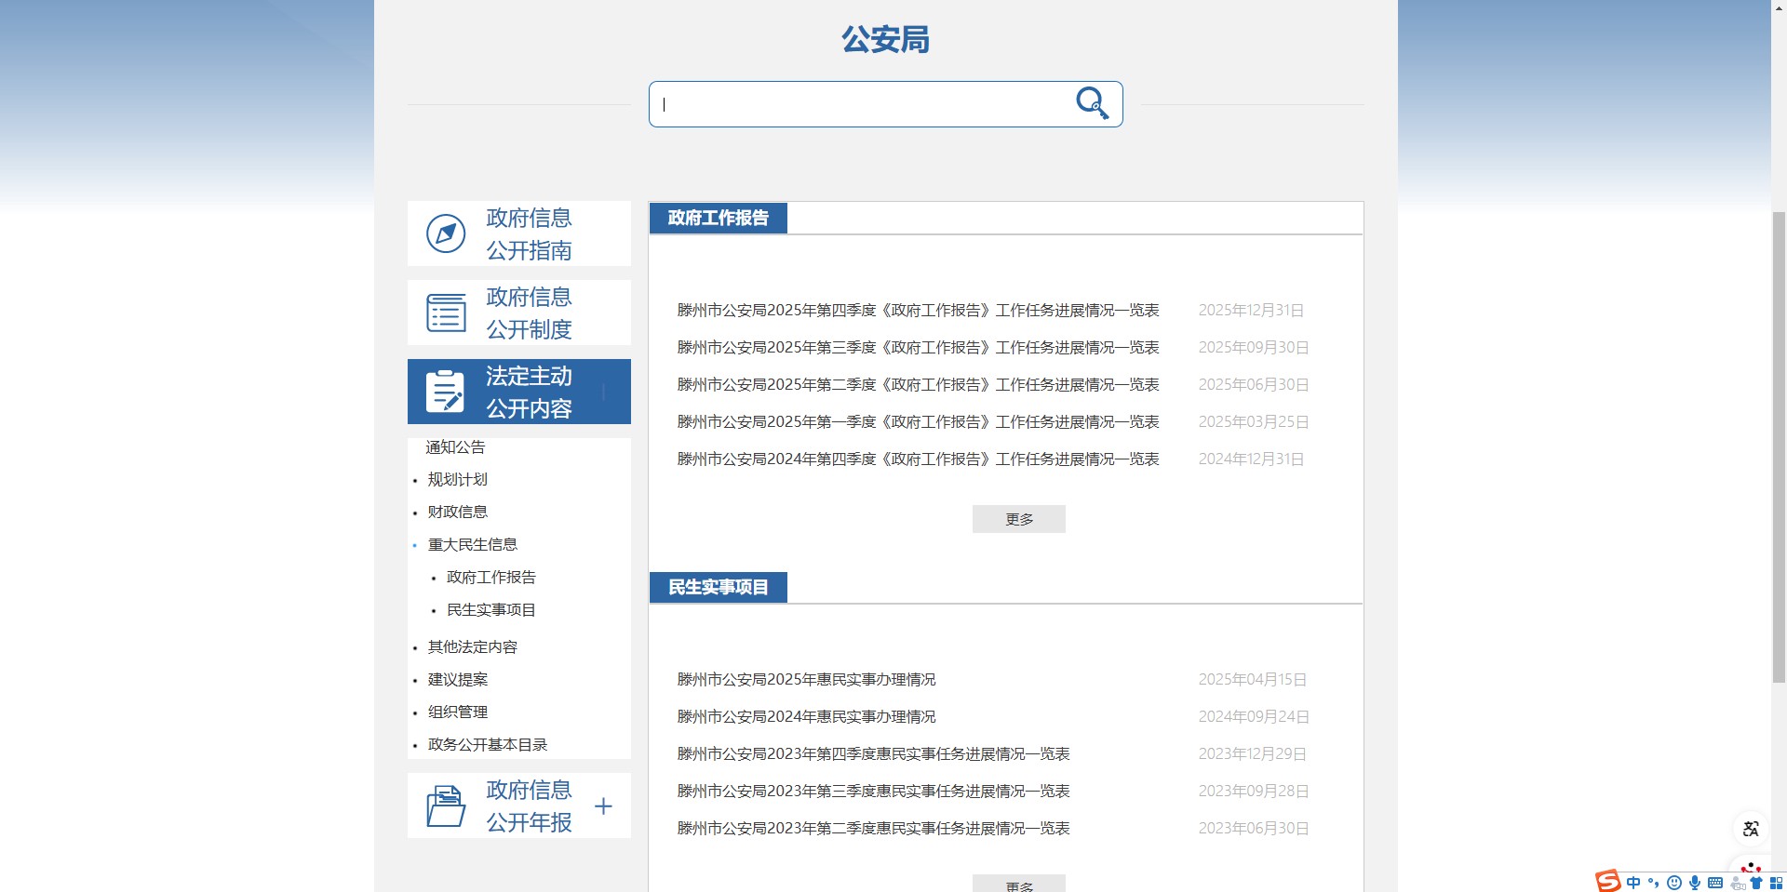
Task: Open the Sogou soft keyboard icon
Action: [1715, 884]
